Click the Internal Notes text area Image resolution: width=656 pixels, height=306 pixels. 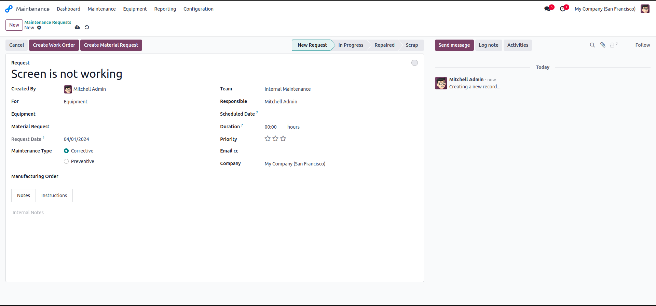coord(215,213)
